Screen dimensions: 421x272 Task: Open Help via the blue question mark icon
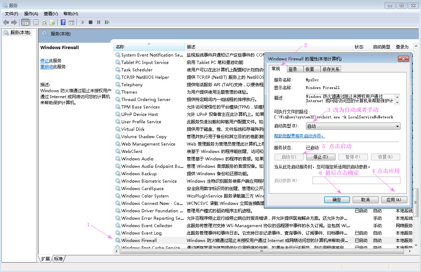point(63,22)
